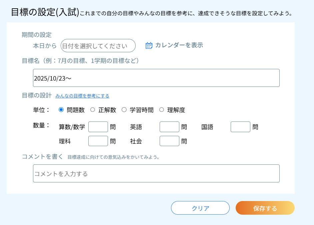Open the 本日から date selection field
This screenshot has height=225, width=314.
(98, 46)
